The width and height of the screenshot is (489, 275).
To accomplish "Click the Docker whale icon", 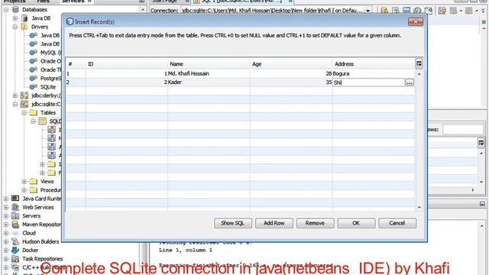I will pyautogui.click(x=15, y=250).
